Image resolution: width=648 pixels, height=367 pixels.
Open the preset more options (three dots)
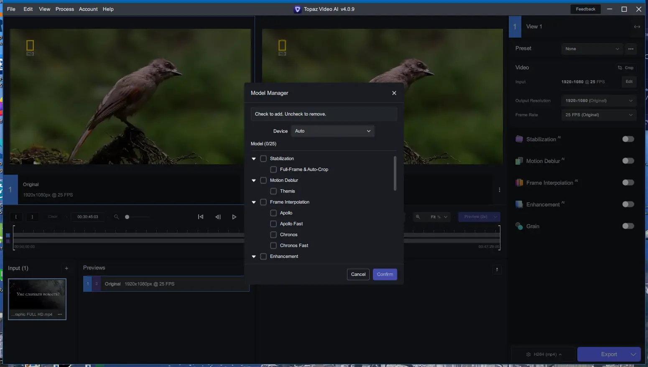click(631, 49)
